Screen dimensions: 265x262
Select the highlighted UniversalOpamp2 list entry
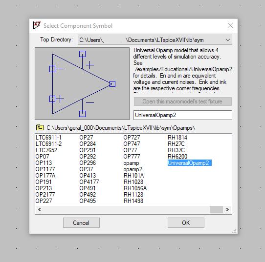(x=189, y=163)
